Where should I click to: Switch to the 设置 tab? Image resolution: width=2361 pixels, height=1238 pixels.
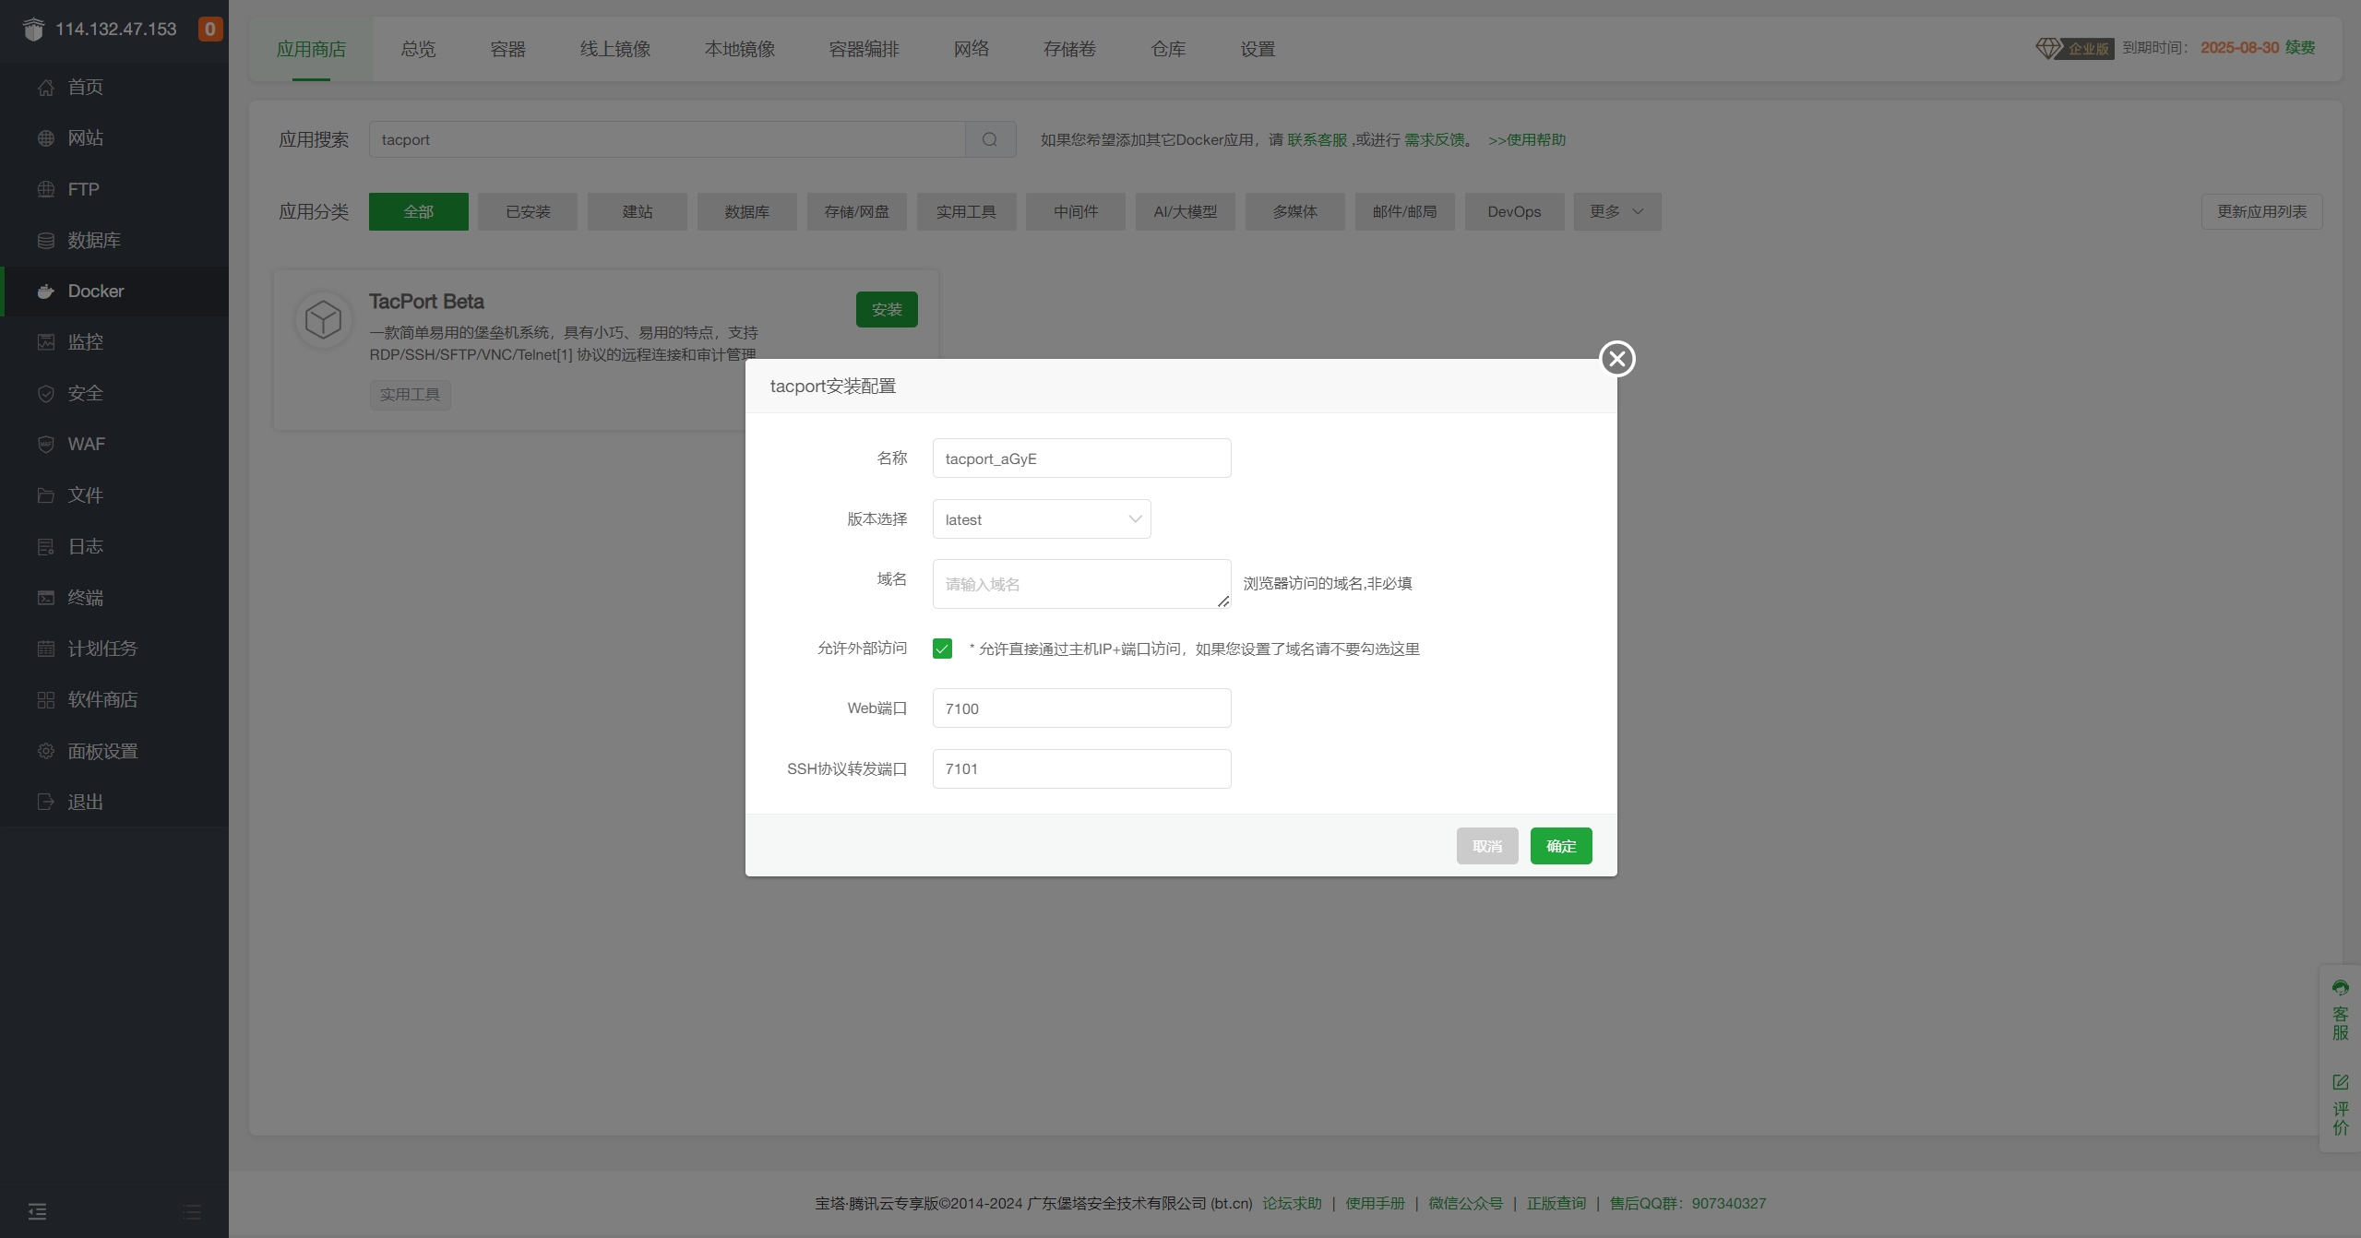(1258, 49)
